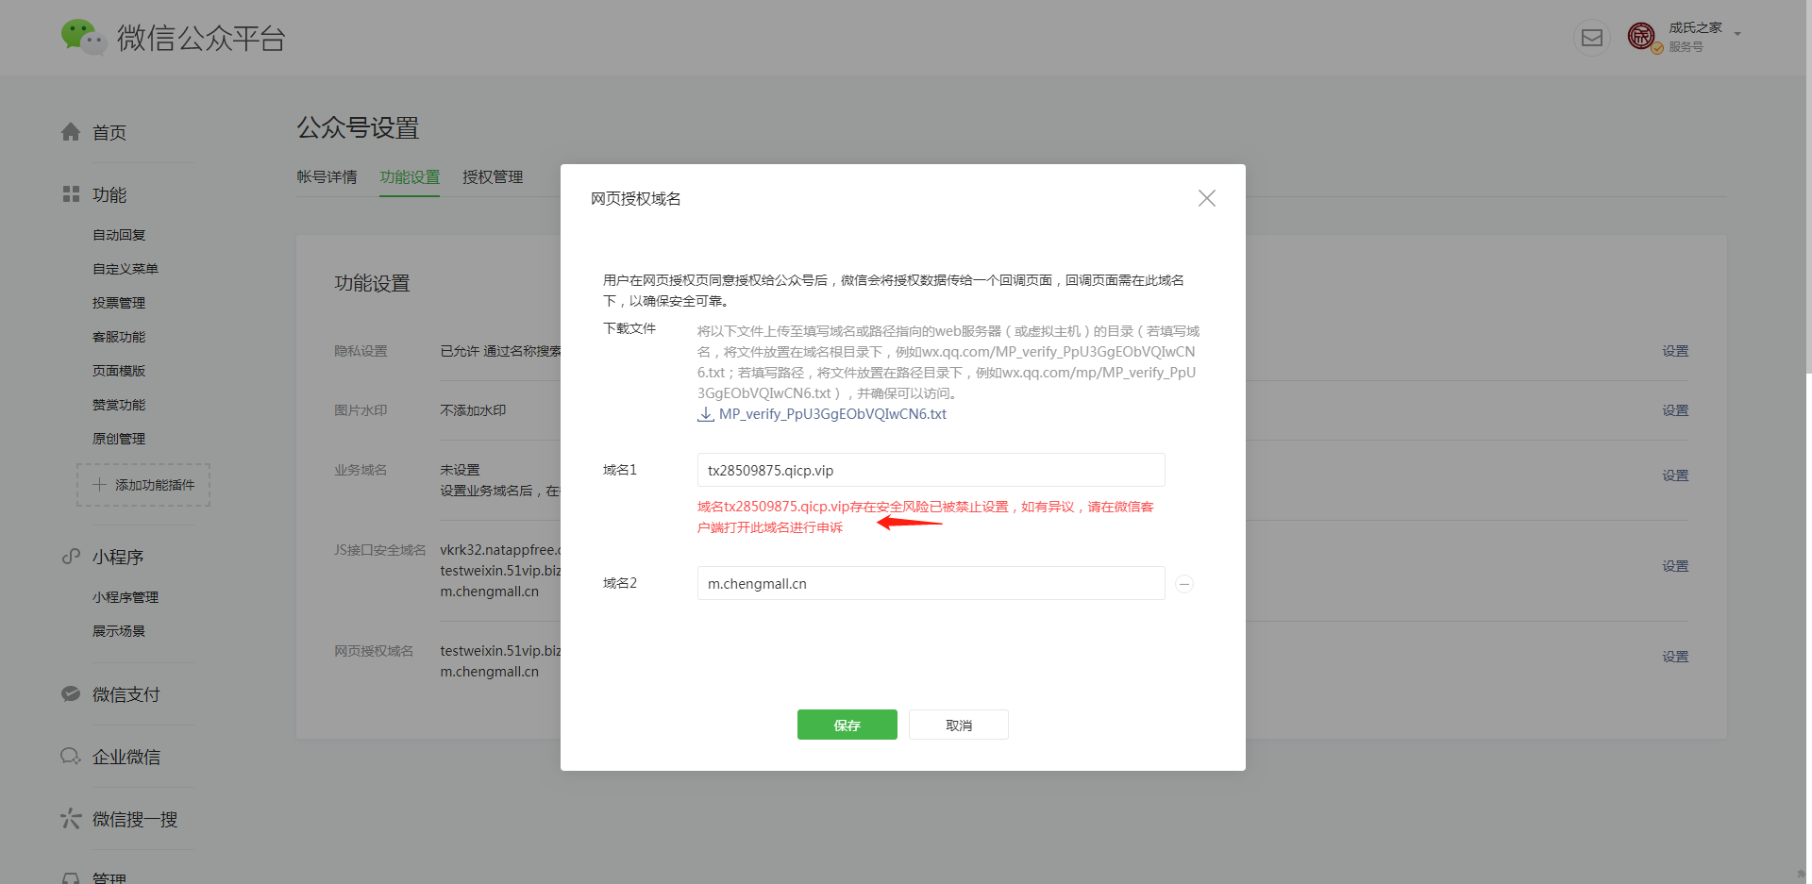Image resolution: width=1812 pixels, height=884 pixels.
Task: Open 微信搜一搜 in the sidebar
Action: tap(135, 820)
